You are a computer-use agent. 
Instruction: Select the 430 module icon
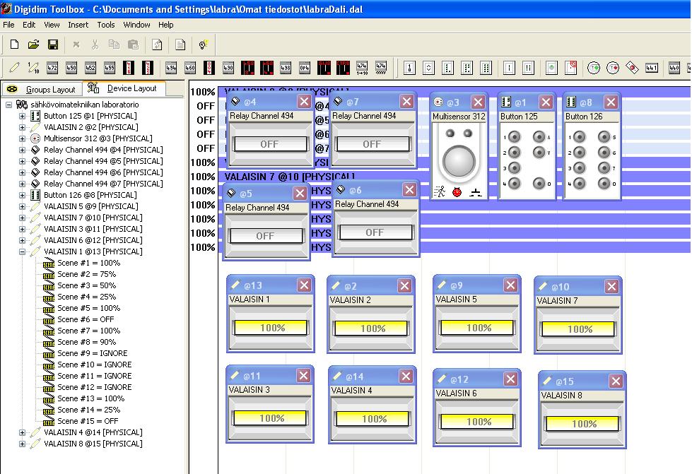(x=228, y=68)
